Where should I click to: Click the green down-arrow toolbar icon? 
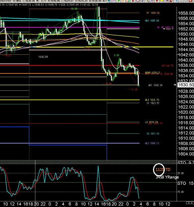(119, 1)
